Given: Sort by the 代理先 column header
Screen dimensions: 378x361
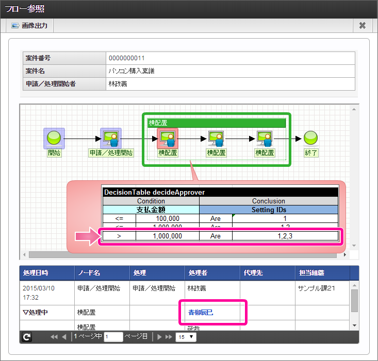Looking at the screenshot, I should pos(268,273).
